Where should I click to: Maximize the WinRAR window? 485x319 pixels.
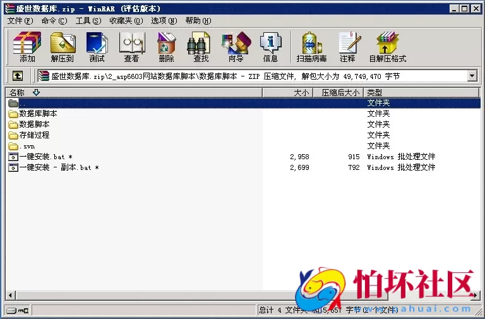(x=465, y=9)
